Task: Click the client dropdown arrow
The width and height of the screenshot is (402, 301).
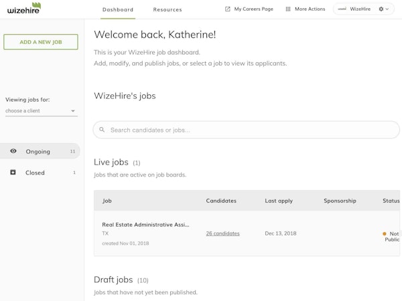Action: coord(73,111)
